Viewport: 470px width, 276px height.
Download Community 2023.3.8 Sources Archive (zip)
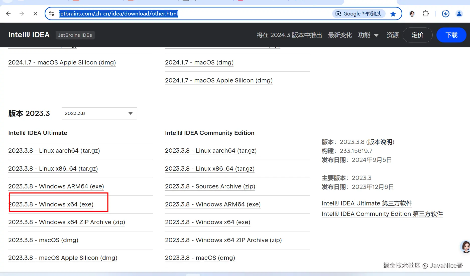(210, 186)
